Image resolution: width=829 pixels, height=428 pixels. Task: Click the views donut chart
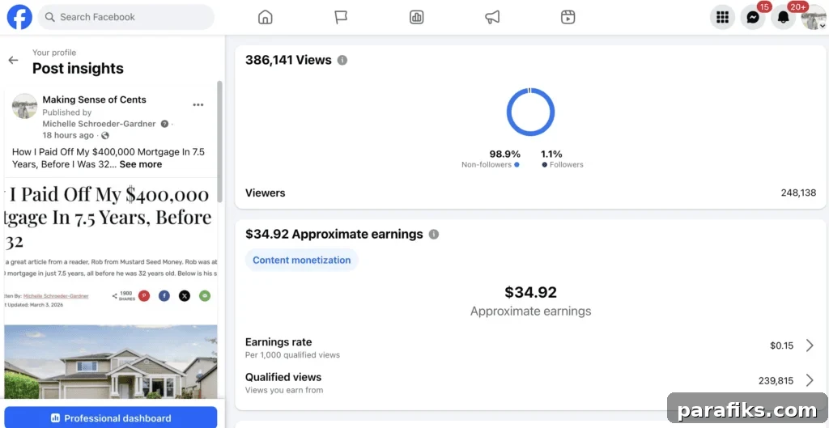tap(530, 112)
